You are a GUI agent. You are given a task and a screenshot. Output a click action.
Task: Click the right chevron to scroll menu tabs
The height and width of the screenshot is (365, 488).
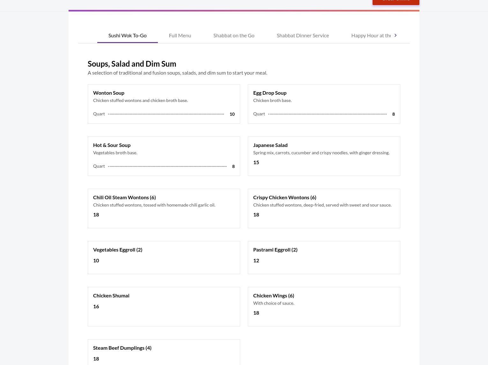(x=396, y=35)
